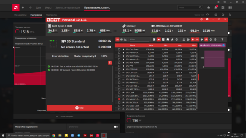This screenshot has height=138, width=246.
Task: Click the AMD logo home icon
Action: (16, 7)
